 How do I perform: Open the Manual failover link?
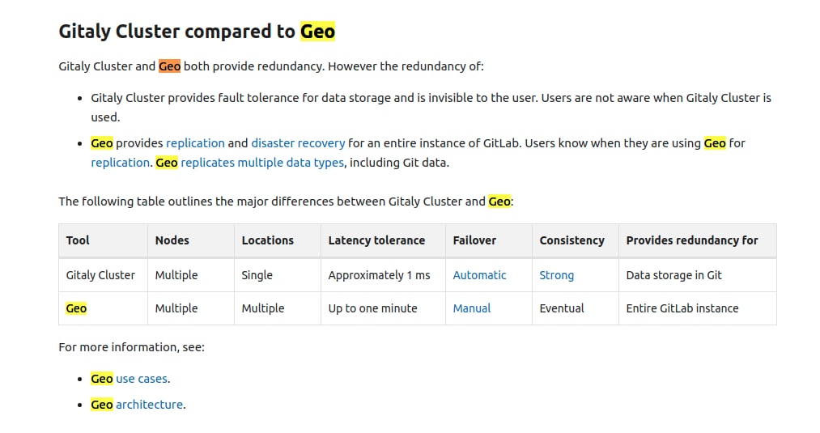click(472, 308)
